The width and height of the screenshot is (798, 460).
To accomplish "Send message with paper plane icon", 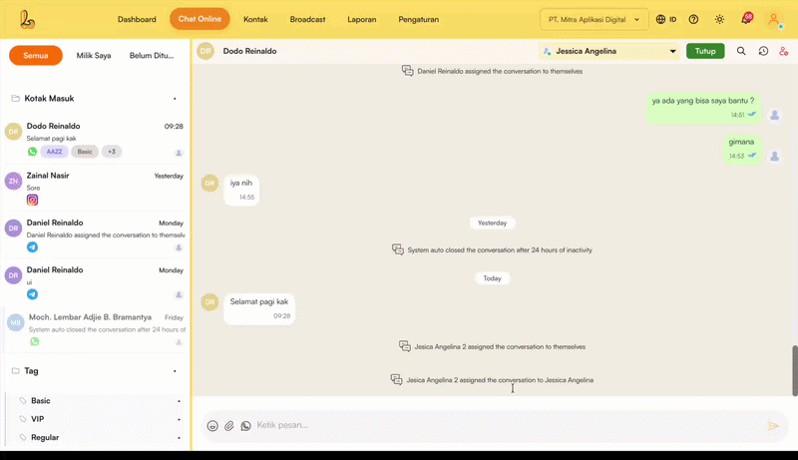I will coord(772,426).
